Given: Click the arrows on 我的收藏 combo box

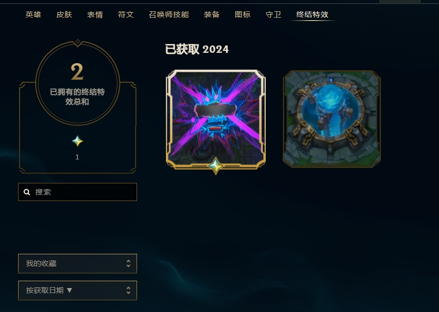Looking at the screenshot, I should click(x=128, y=263).
